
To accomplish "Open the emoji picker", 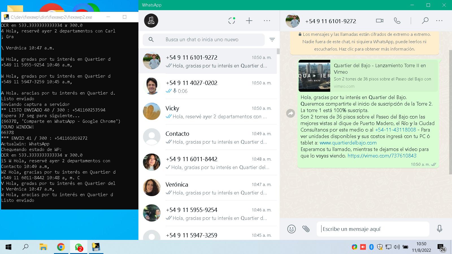I will [x=291, y=229].
